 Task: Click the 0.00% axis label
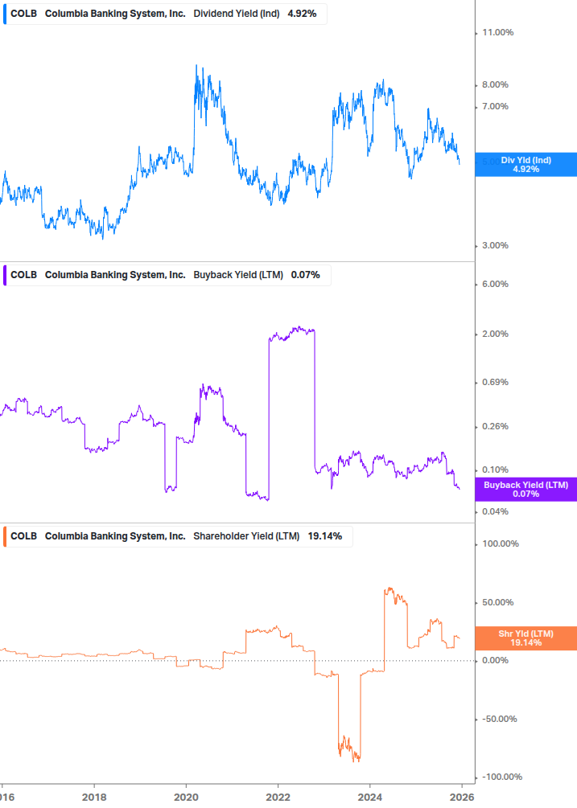(495, 661)
